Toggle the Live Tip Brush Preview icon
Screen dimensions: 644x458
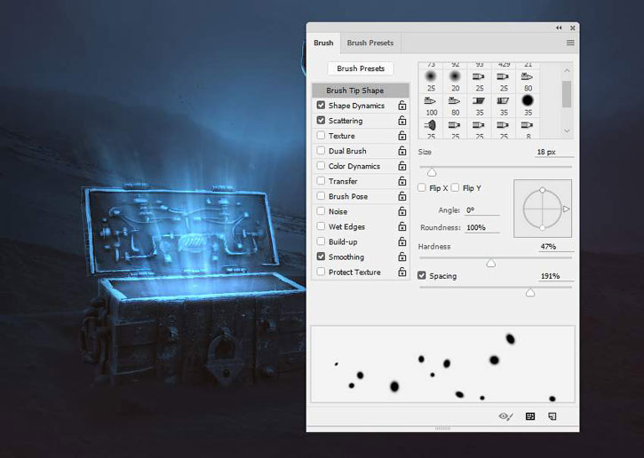click(505, 416)
